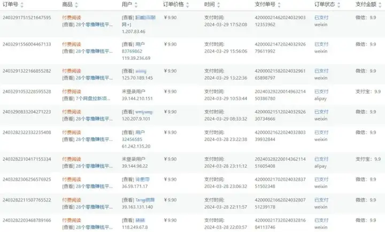Open product link in order 2403291556004467133
385x232 pixels.
[x=94, y=51]
